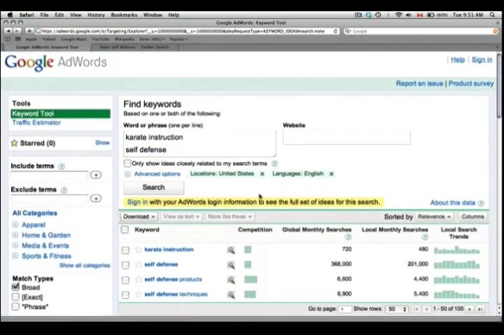Toggle the select-all Keyword header checkbox
Viewport: 504px width, 335px height.
pyautogui.click(x=125, y=230)
